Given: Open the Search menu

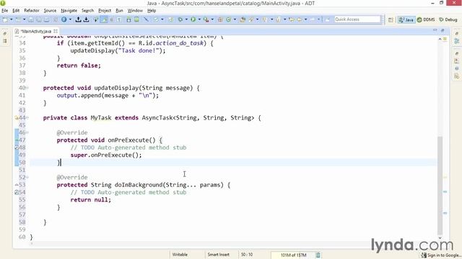Looking at the screenshot, I should pos(87,11).
